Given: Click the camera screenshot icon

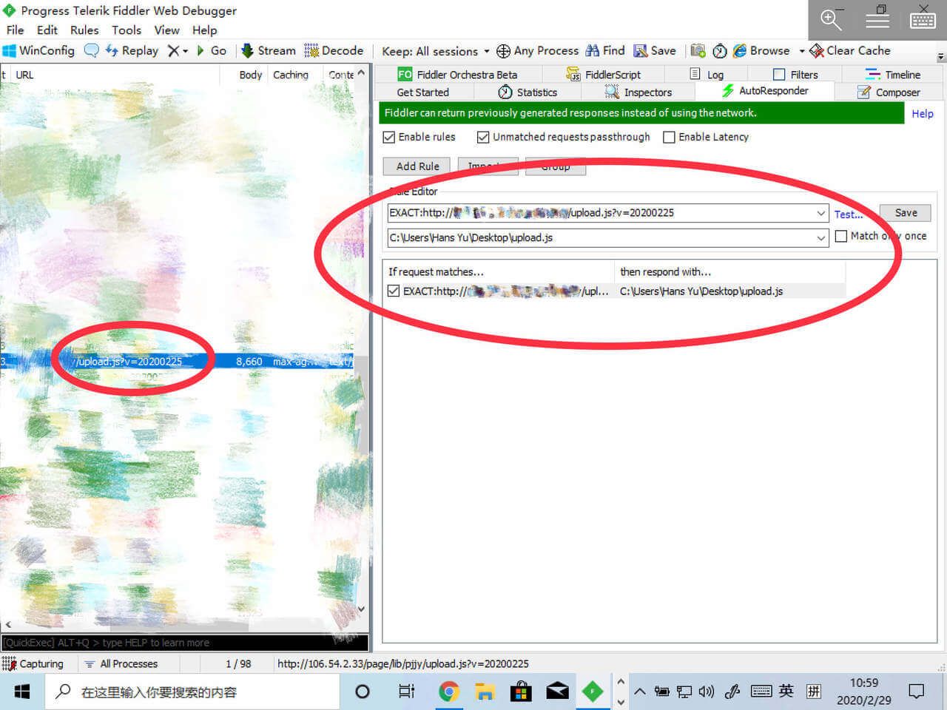Looking at the screenshot, I should tap(698, 50).
